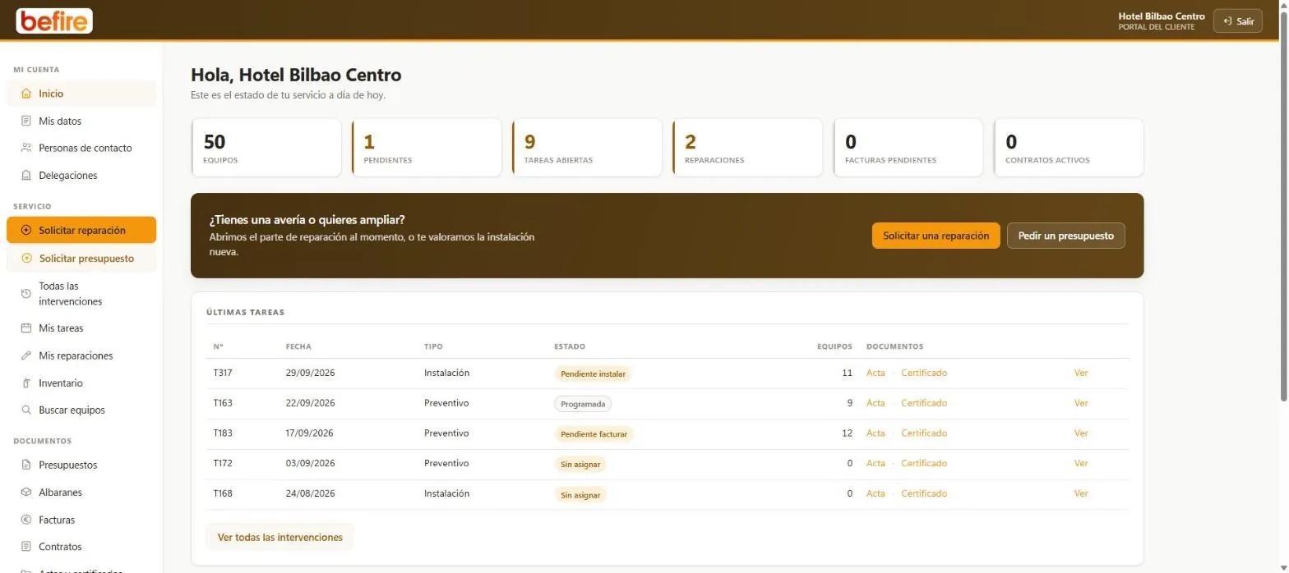The image size is (1289, 573).
Task: Click Ver for task T172
Action: [x=1081, y=463]
